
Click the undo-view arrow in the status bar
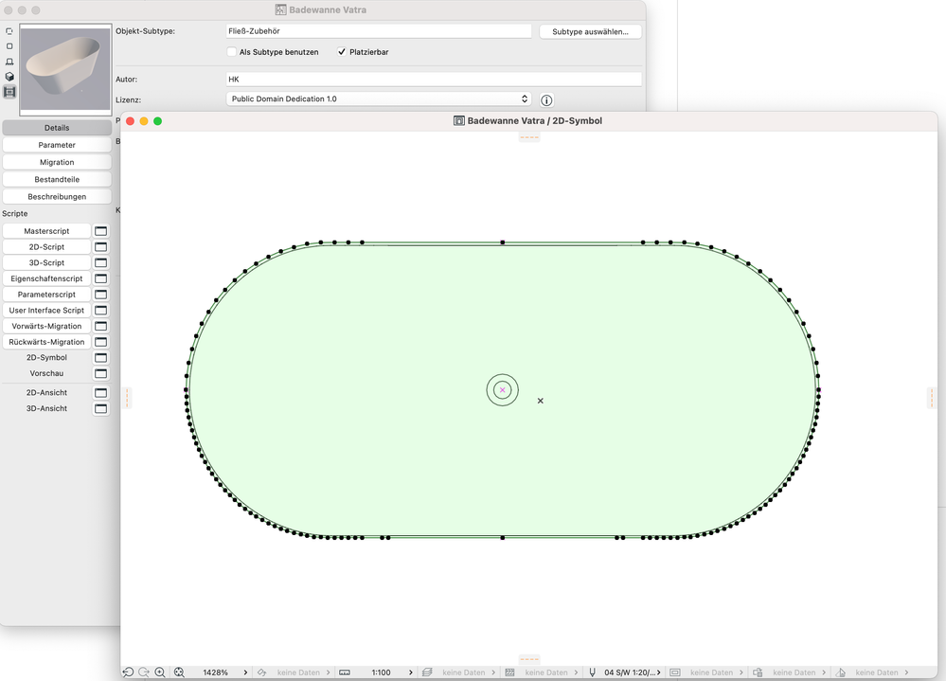(128, 672)
